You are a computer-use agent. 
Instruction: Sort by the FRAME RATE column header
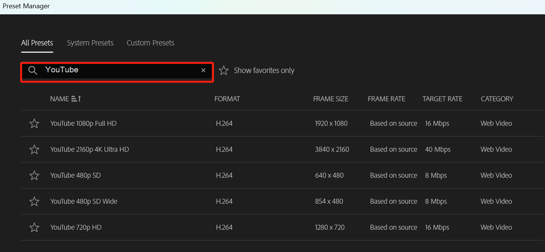click(x=387, y=99)
